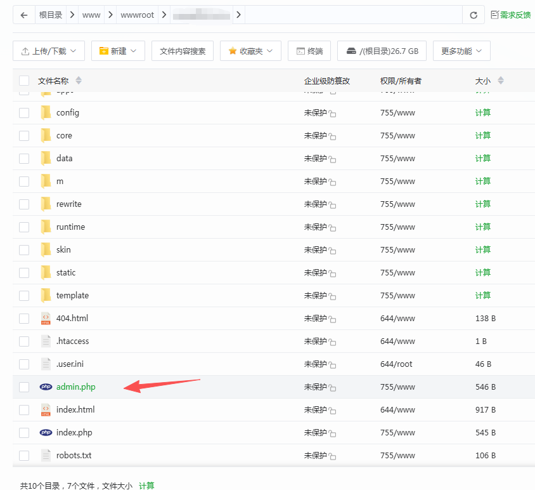This screenshot has width=535, height=490.
Task: Click the lock icon for .user.ini row
Action: pos(332,366)
